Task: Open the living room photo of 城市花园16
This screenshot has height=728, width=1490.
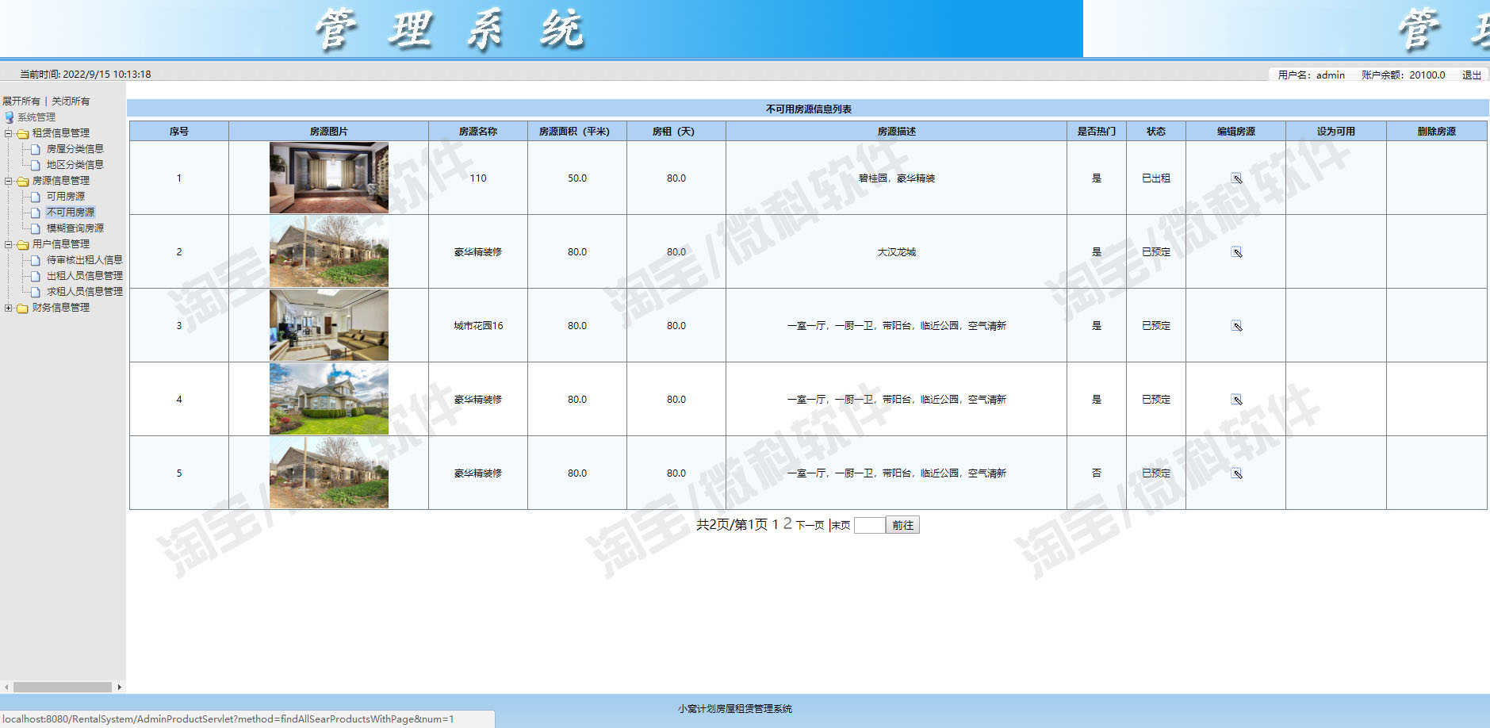Action: (329, 325)
